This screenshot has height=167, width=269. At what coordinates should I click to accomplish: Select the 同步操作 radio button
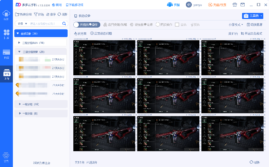click(158, 25)
